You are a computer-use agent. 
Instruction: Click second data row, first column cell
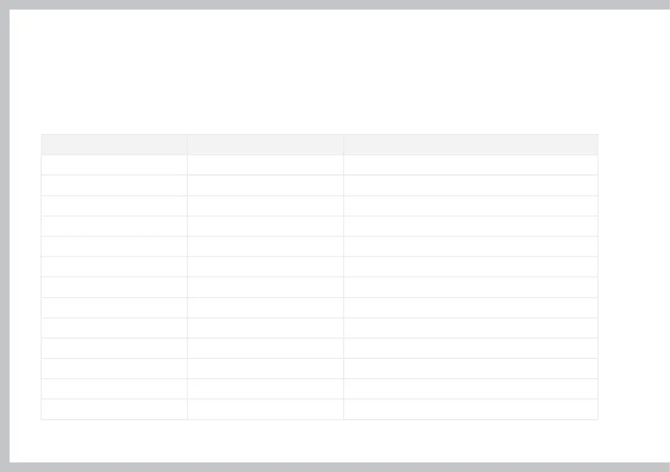tap(114, 185)
